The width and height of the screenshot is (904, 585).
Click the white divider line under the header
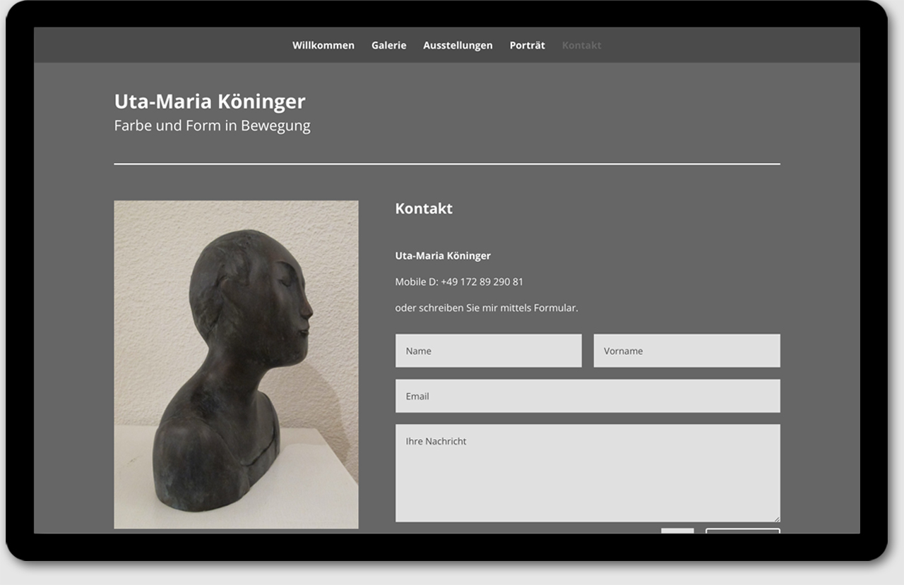[x=446, y=164]
